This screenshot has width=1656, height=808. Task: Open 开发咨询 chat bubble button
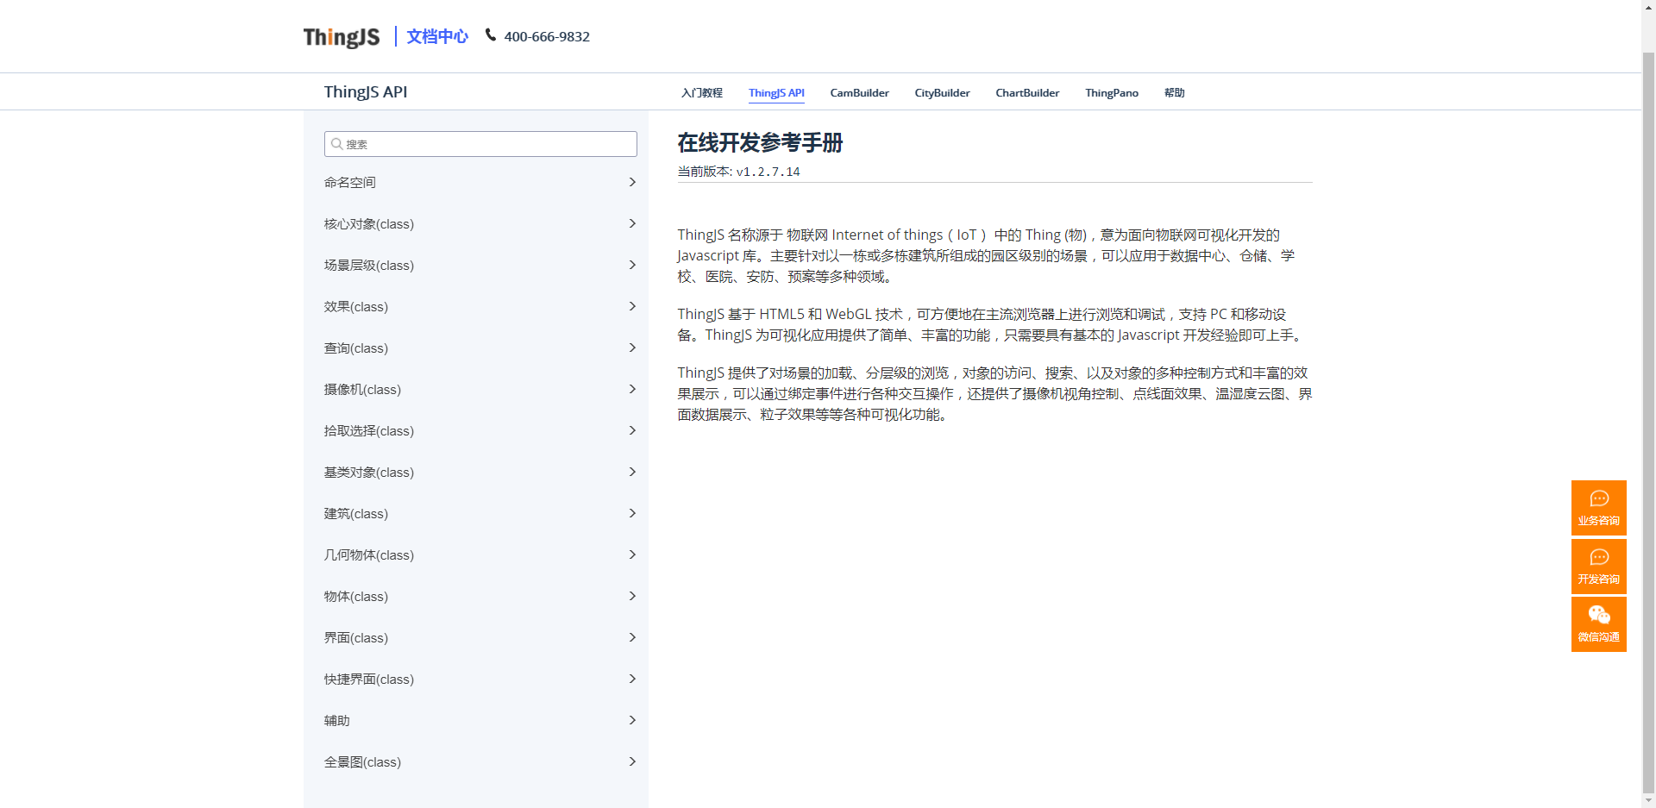(1598, 567)
